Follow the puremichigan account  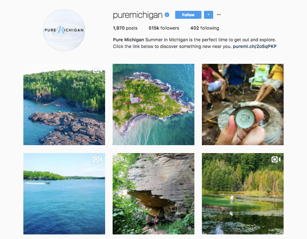coord(188,15)
